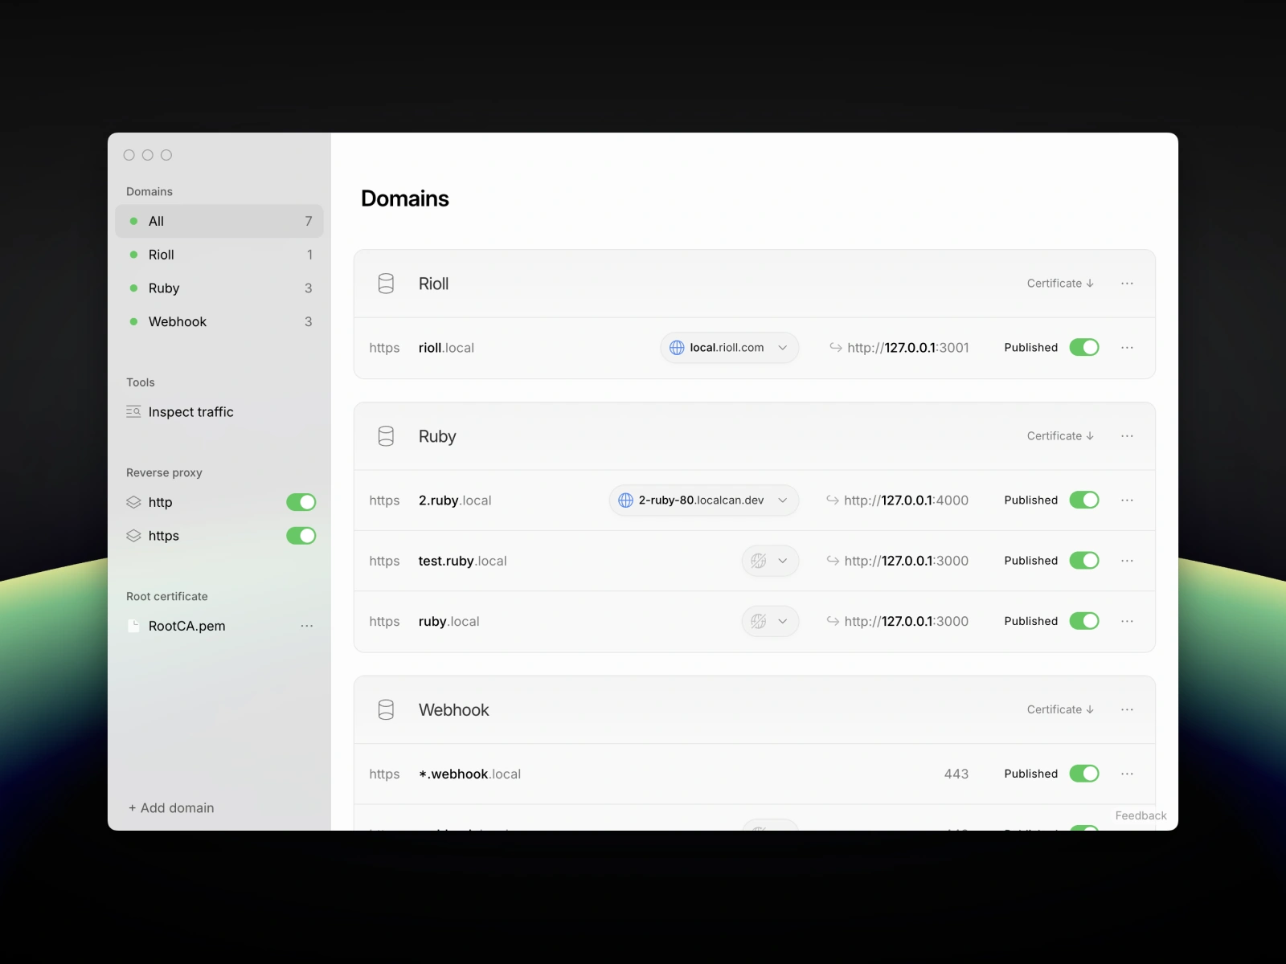This screenshot has height=964, width=1286.
Task: Click the disabled public URL icon for test.ruby.local
Action: (x=758, y=561)
